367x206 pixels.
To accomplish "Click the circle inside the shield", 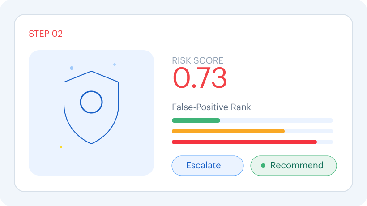I will pos(91,102).
